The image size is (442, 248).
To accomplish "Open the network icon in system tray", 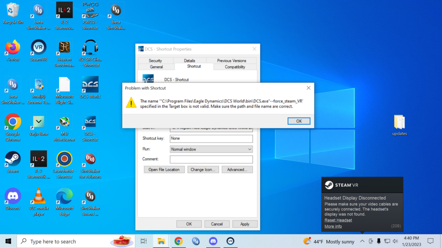I will pos(387,241).
